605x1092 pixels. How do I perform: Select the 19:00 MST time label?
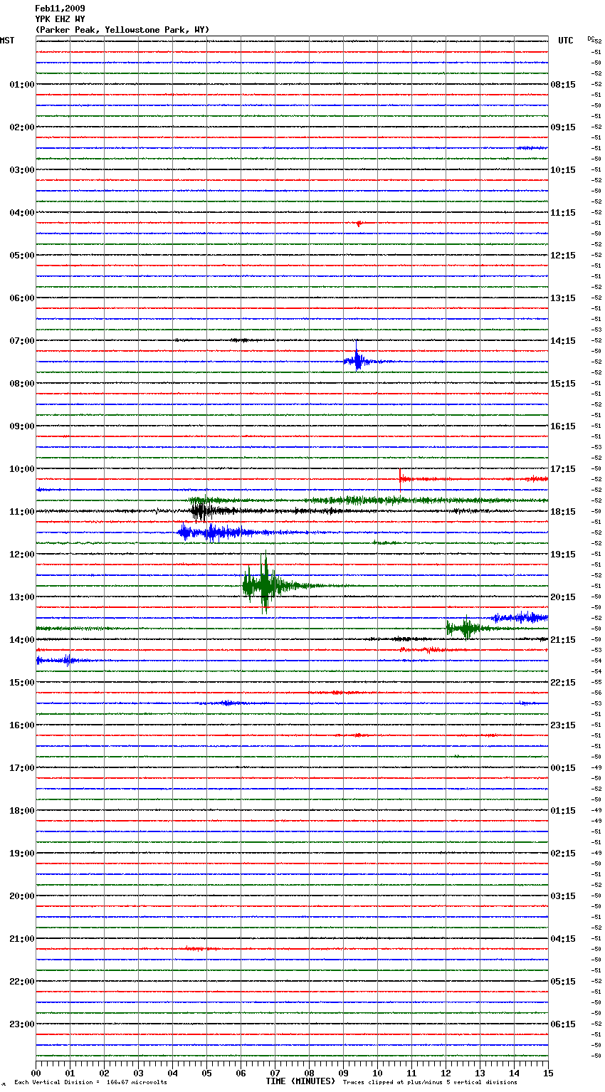pos(21,854)
